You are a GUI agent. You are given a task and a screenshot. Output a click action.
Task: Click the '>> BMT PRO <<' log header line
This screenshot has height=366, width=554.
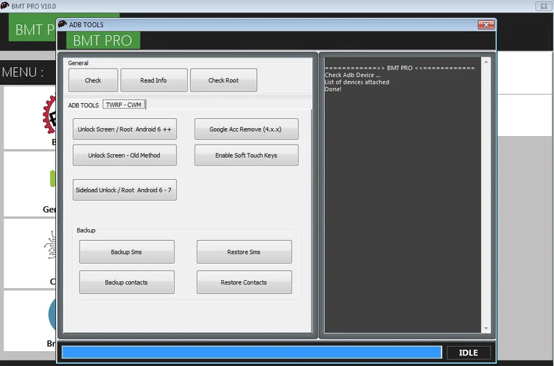(400, 68)
